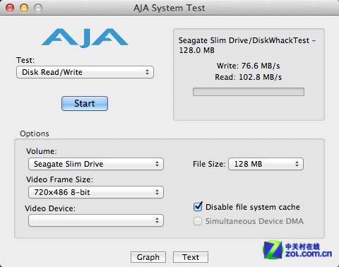Click the Test: label
The width and height of the screenshot is (339, 267).
(x=25, y=60)
